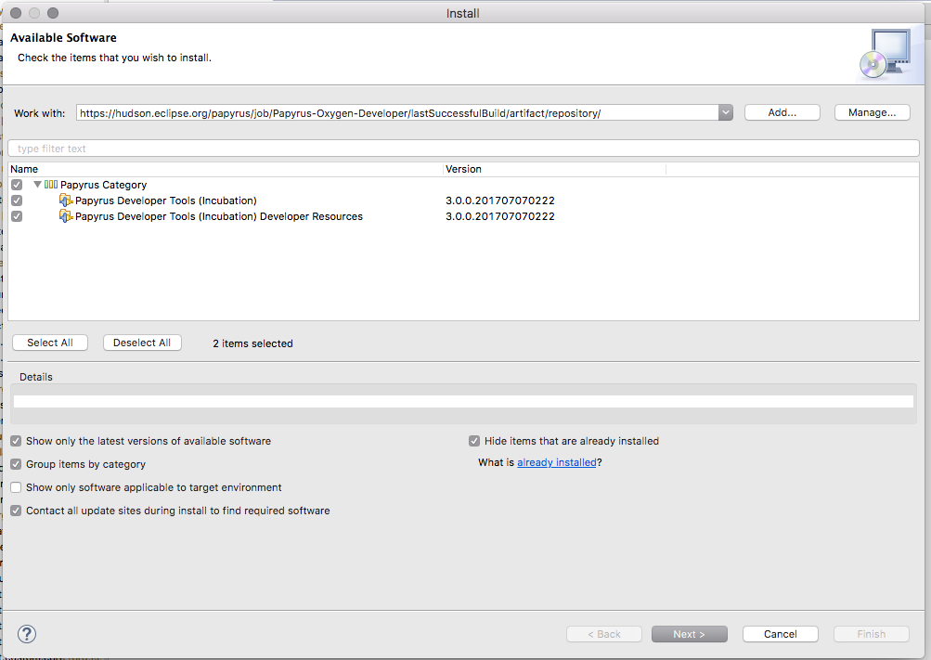
Task: Uncheck Papyrus Developer Tools (Incubation) checkbox
Action: (17, 201)
